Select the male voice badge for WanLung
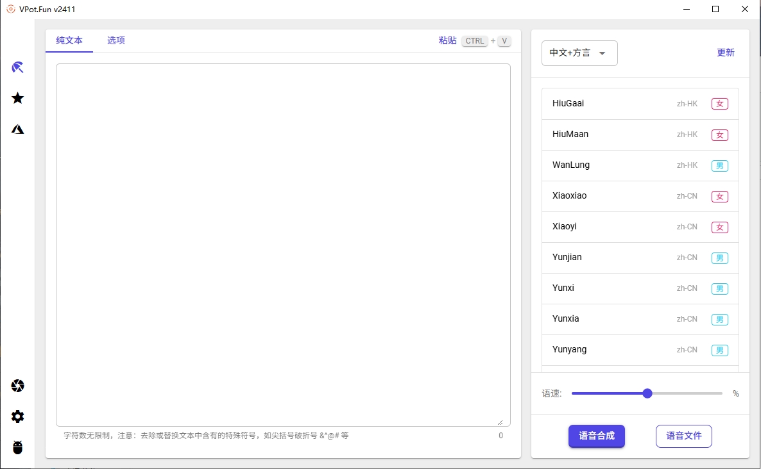This screenshot has width=761, height=469. 719,165
